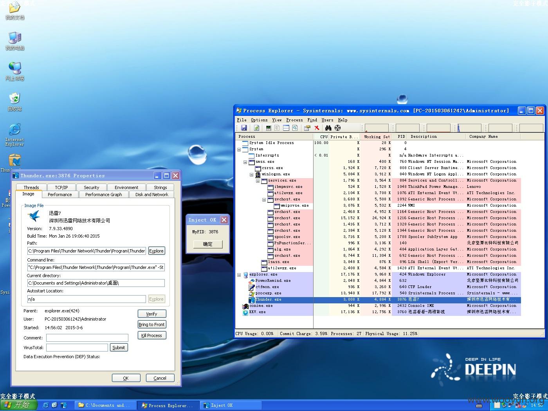Click the Network Neighborhood desktop icon
Image resolution: width=548 pixels, height=411 pixels.
coord(14,72)
